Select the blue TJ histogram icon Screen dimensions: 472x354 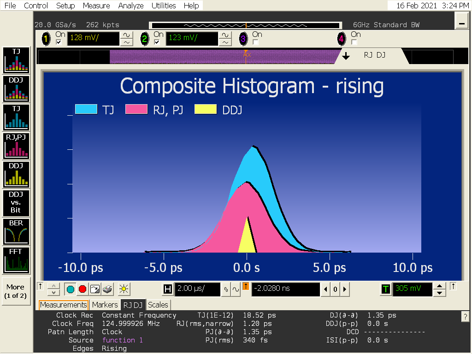pyautogui.click(x=16, y=117)
